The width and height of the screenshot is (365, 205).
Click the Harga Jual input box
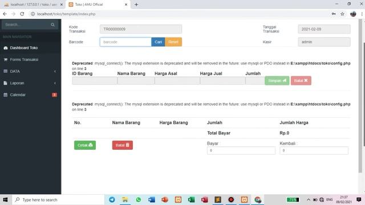tap(222, 81)
